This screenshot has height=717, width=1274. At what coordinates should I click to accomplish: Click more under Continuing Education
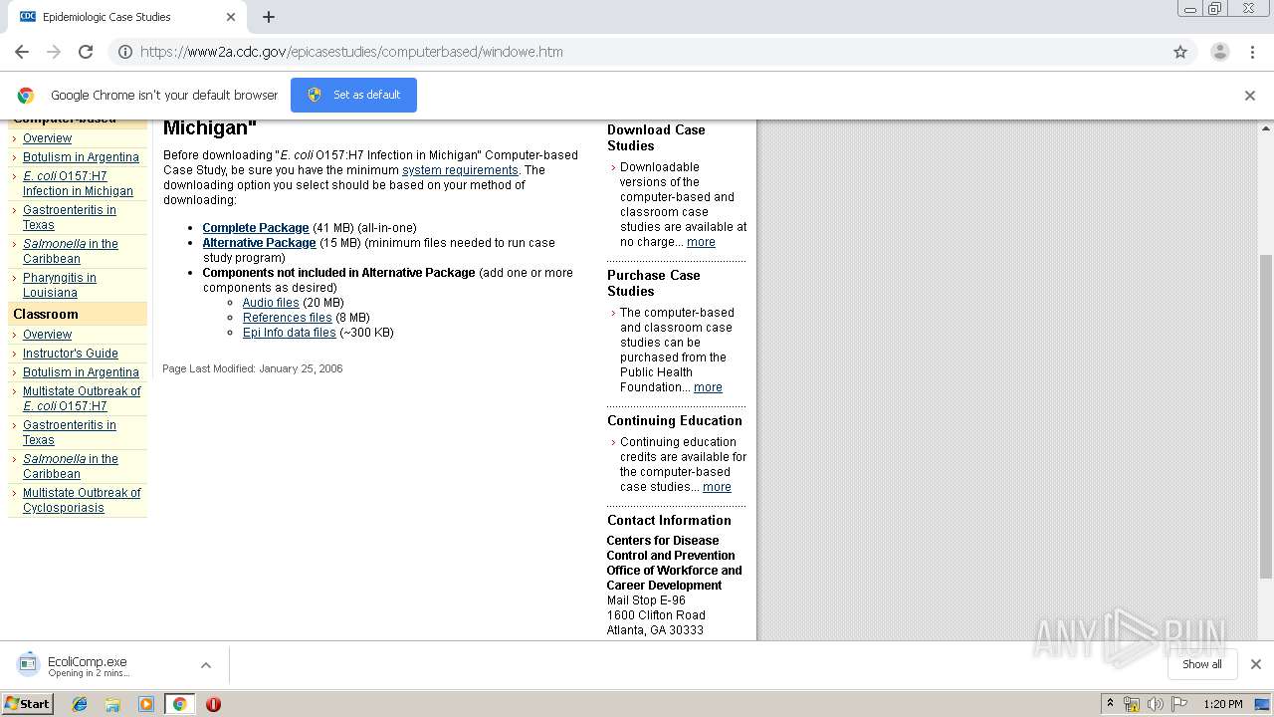[x=717, y=487]
